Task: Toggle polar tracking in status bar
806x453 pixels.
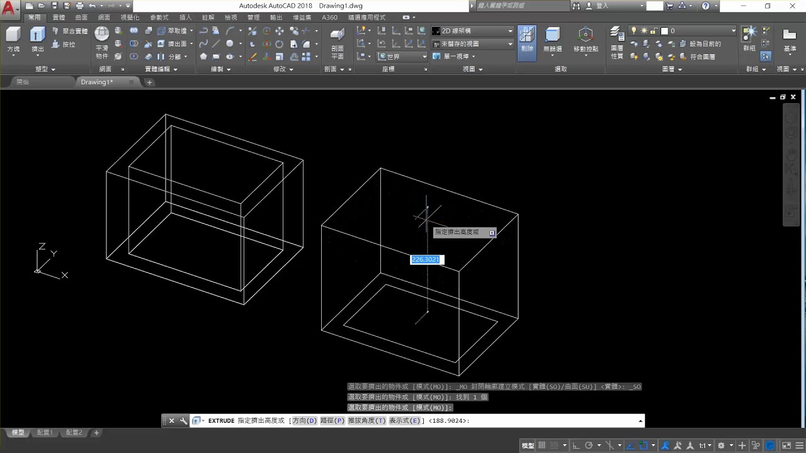Action: [589, 445]
